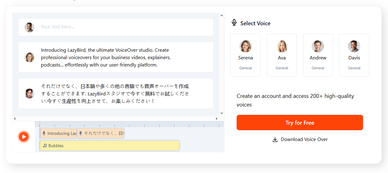Screen dimensions: 388x173
Task: Click the avatar beside the Introducing LazyBird text
Action: (x=30, y=57)
